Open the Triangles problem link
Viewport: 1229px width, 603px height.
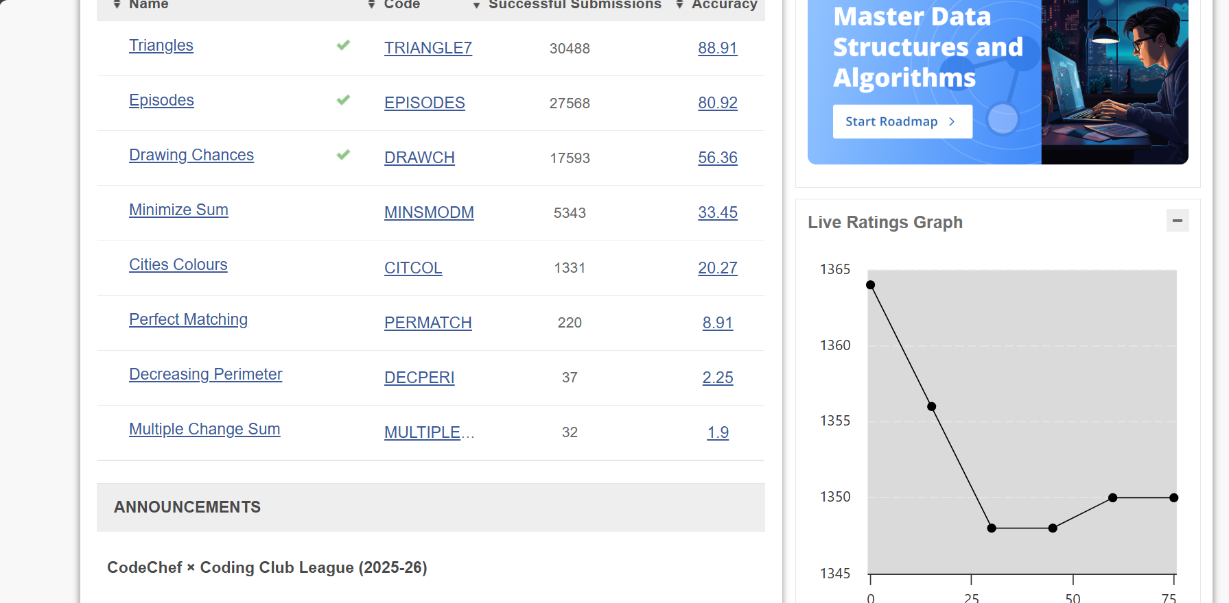coord(161,45)
